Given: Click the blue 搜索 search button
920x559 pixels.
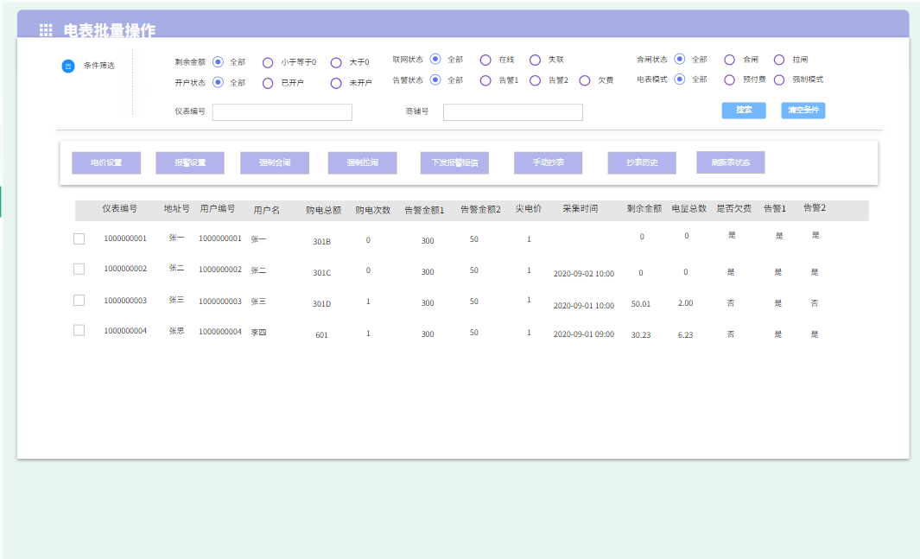Looking at the screenshot, I should (744, 111).
